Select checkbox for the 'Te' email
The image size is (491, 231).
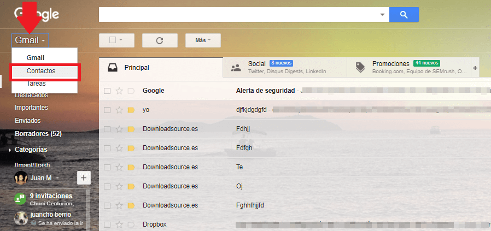[107, 167]
